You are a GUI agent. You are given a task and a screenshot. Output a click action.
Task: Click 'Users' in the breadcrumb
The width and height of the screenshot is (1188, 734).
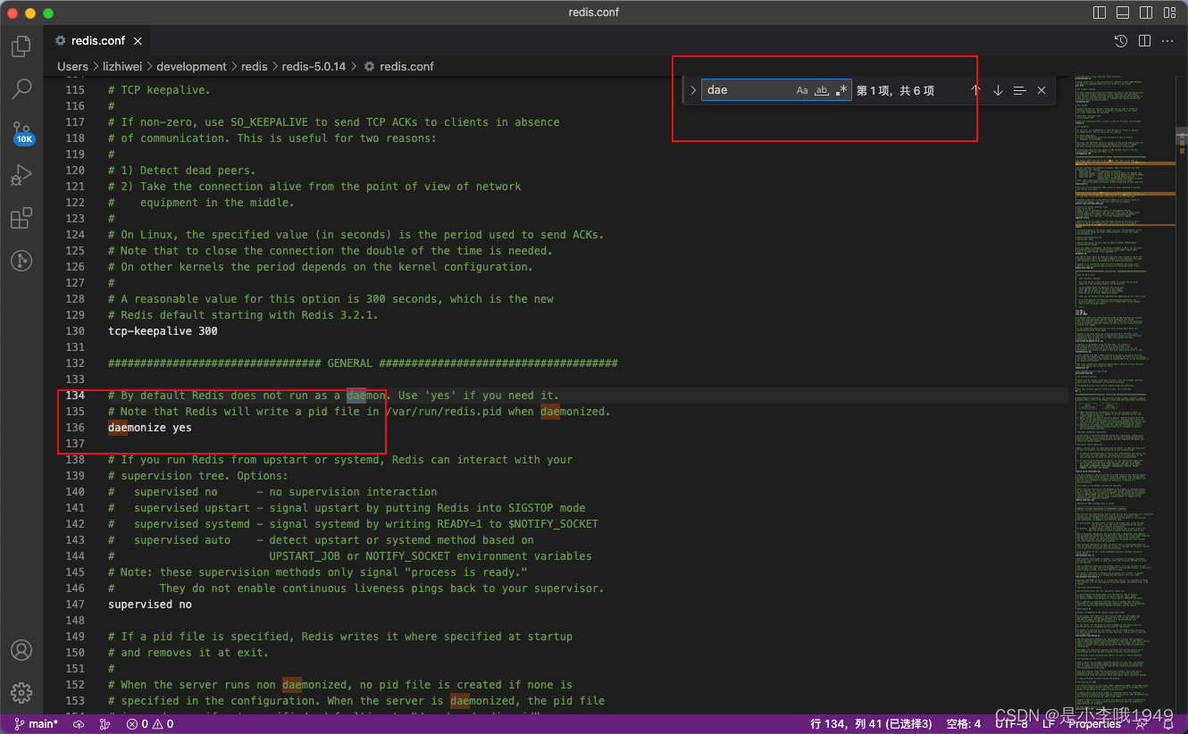[x=72, y=66]
